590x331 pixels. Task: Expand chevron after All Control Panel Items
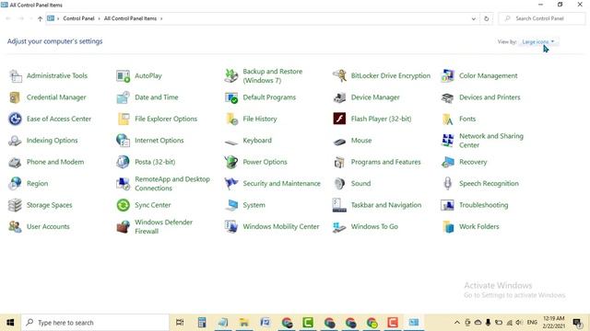pos(161,18)
